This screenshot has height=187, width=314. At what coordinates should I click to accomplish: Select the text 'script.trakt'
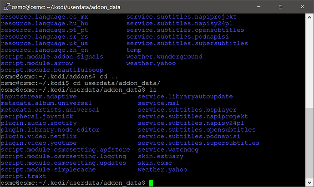(23, 176)
